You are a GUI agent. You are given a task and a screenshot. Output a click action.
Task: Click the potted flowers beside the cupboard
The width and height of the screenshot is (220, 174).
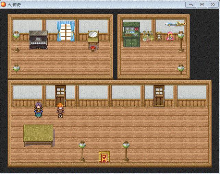coord(148,36)
